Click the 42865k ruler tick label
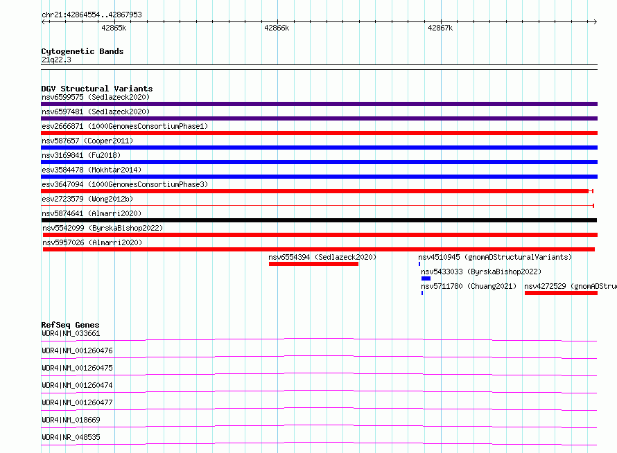The width and height of the screenshot is (617, 453). (x=114, y=28)
